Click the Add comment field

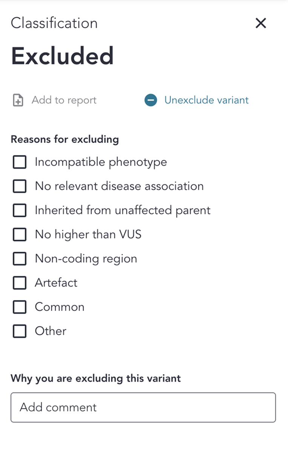point(143,407)
